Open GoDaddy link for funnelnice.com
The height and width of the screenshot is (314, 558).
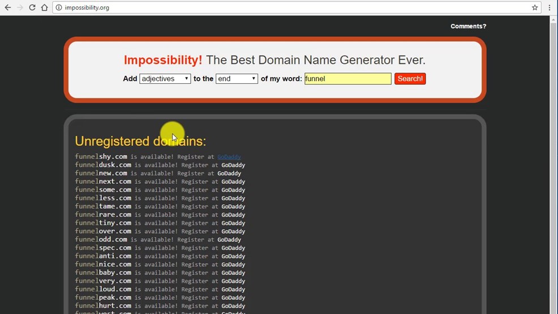point(233,265)
